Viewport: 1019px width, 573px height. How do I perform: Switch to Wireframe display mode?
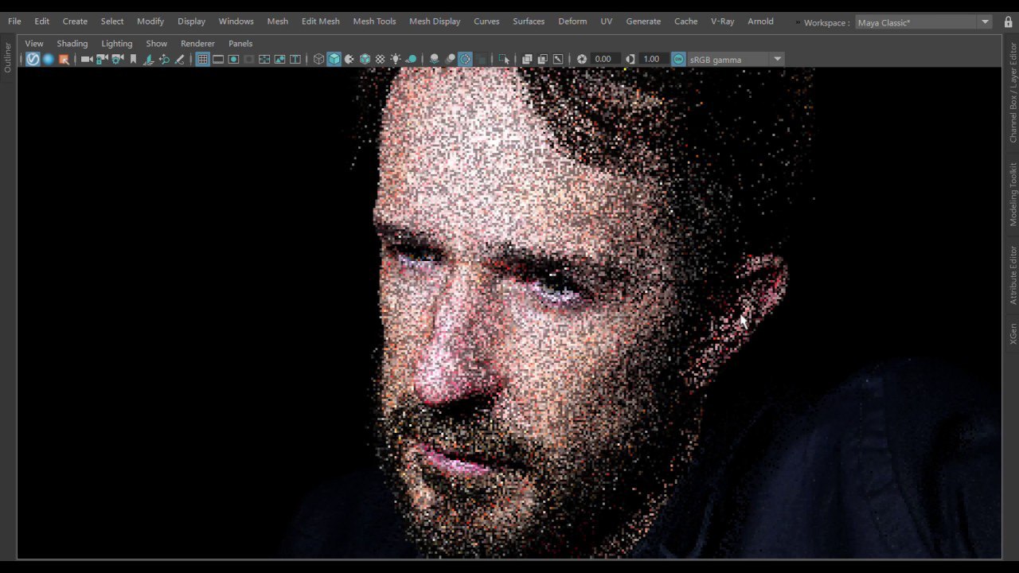(x=318, y=59)
